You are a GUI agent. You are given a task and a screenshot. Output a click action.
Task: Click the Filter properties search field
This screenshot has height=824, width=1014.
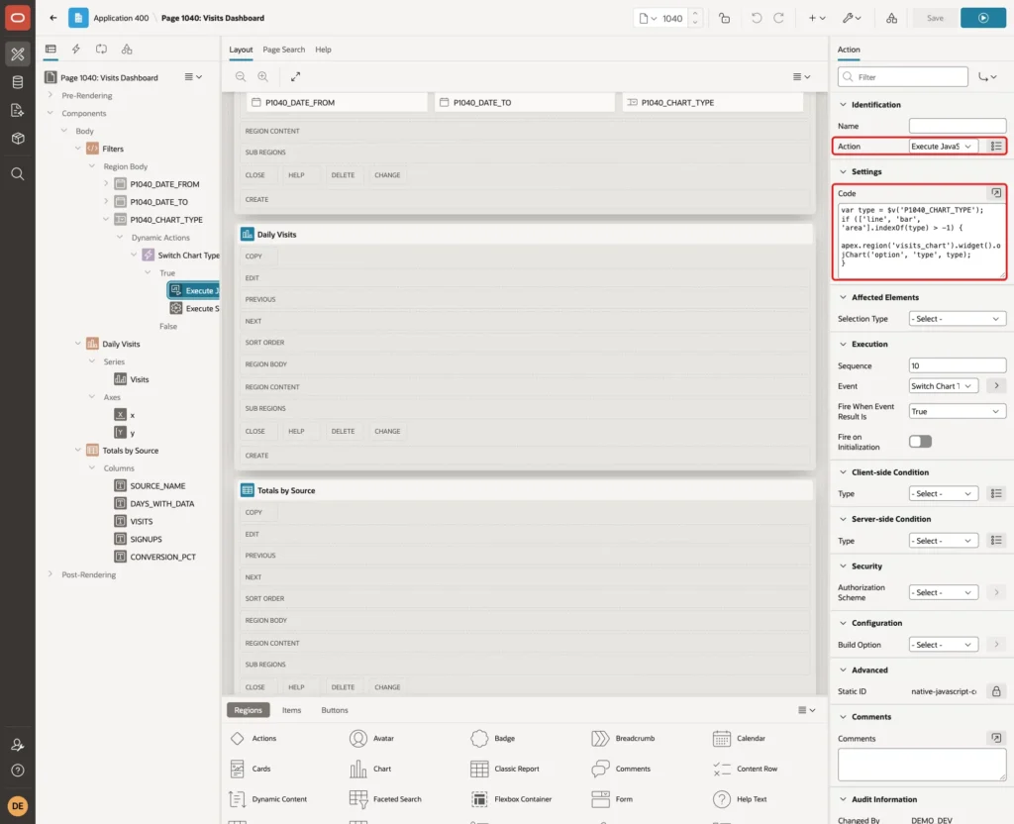(903, 77)
